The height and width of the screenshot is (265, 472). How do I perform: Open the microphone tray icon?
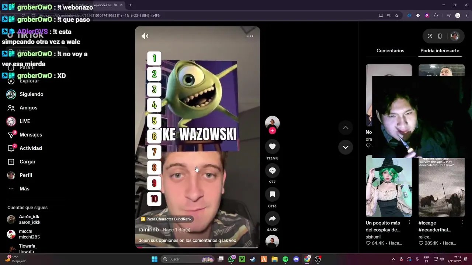point(417,259)
